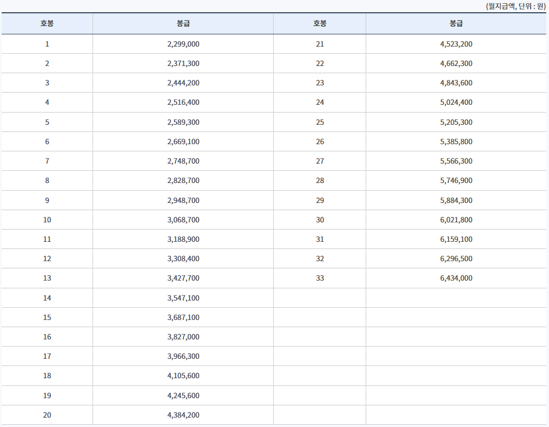Click the cell containing salary 2,299,000
This screenshot has height=427, width=549.
pyautogui.click(x=183, y=43)
